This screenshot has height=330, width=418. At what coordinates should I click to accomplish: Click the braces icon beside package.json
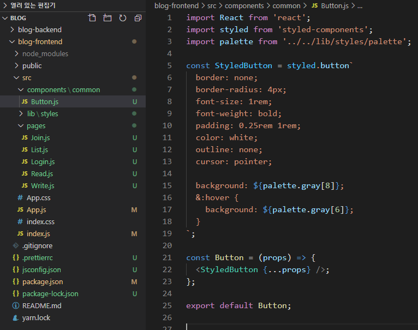tap(16, 281)
